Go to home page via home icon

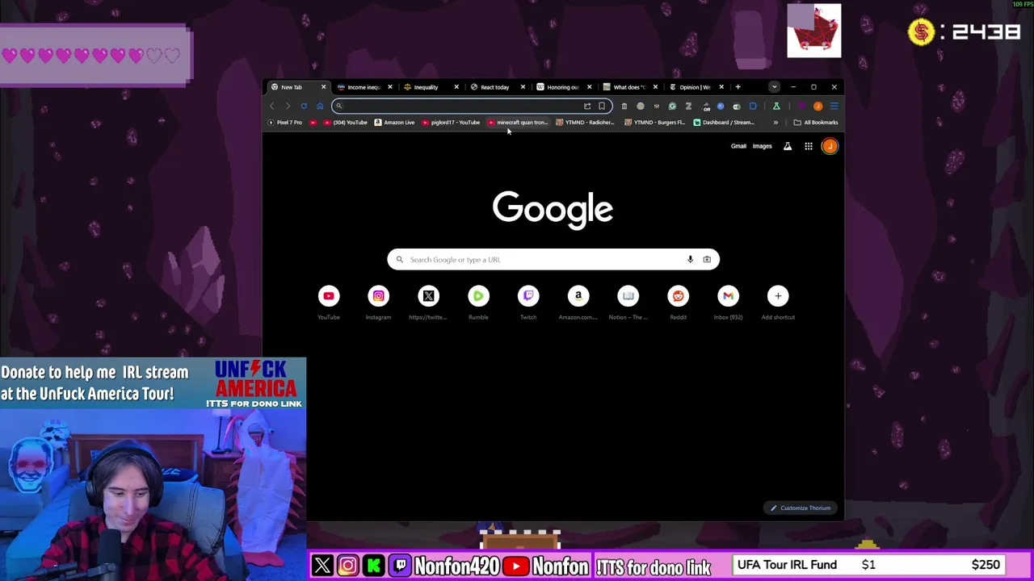(320, 106)
